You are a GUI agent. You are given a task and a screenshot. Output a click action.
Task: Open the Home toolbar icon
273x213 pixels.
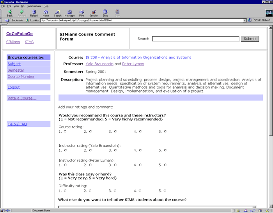coord(46,13)
